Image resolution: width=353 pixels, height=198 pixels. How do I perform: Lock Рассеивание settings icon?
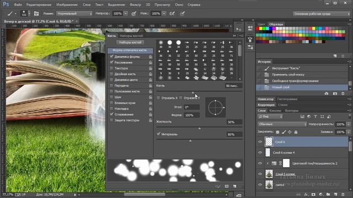[151, 63]
